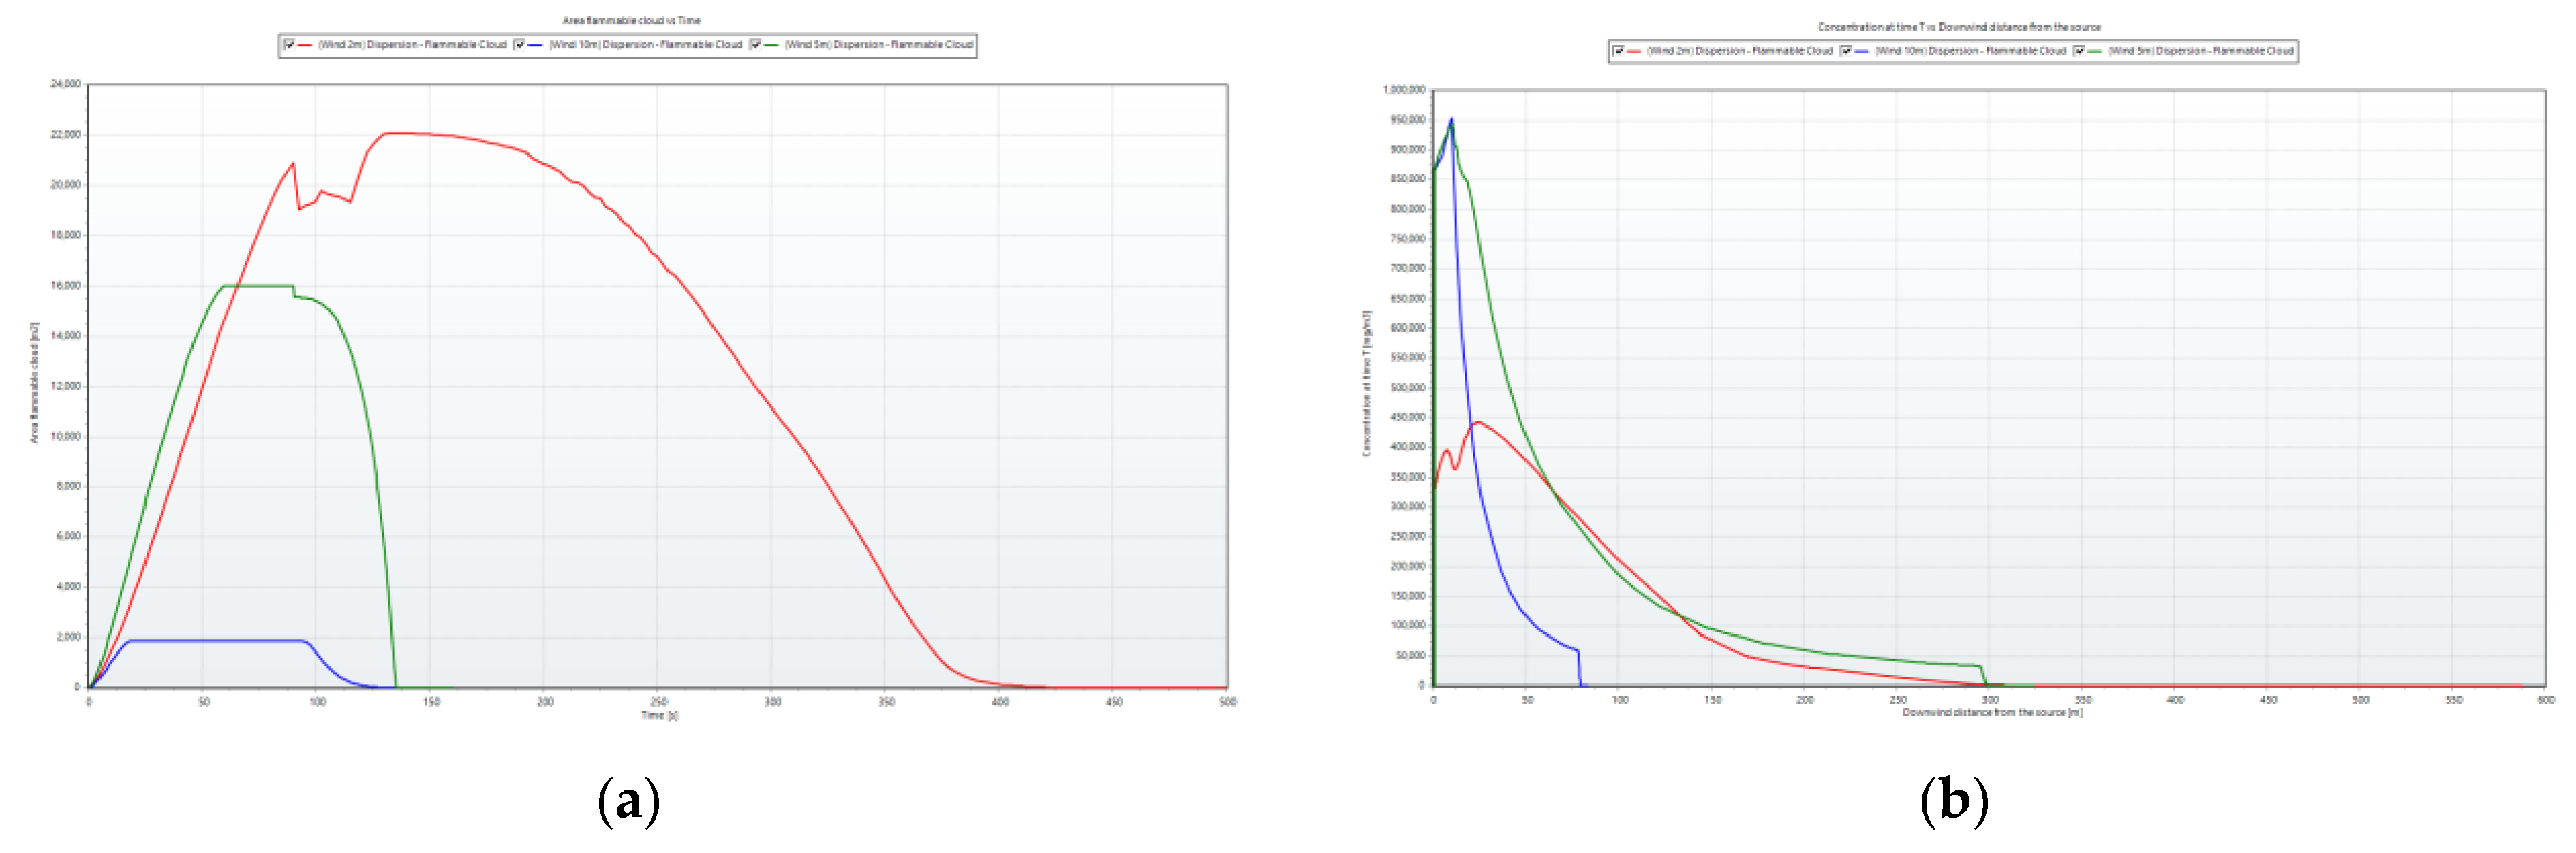2576x853 pixels.
Task: Click 'Area flammable cloud vs Time' chart title
Action: point(631,20)
